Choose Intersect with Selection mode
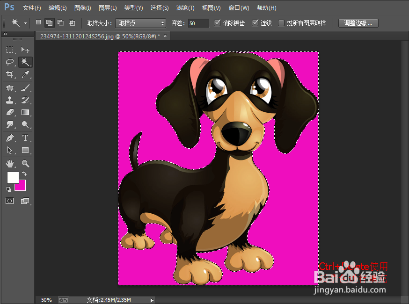This screenshot has width=409, height=304. click(x=72, y=22)
